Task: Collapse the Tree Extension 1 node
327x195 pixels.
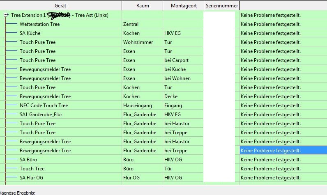Action: pos(6,15)
